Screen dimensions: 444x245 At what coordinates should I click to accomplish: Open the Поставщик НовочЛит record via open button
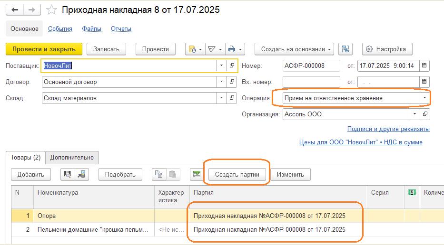coord(232,66)
